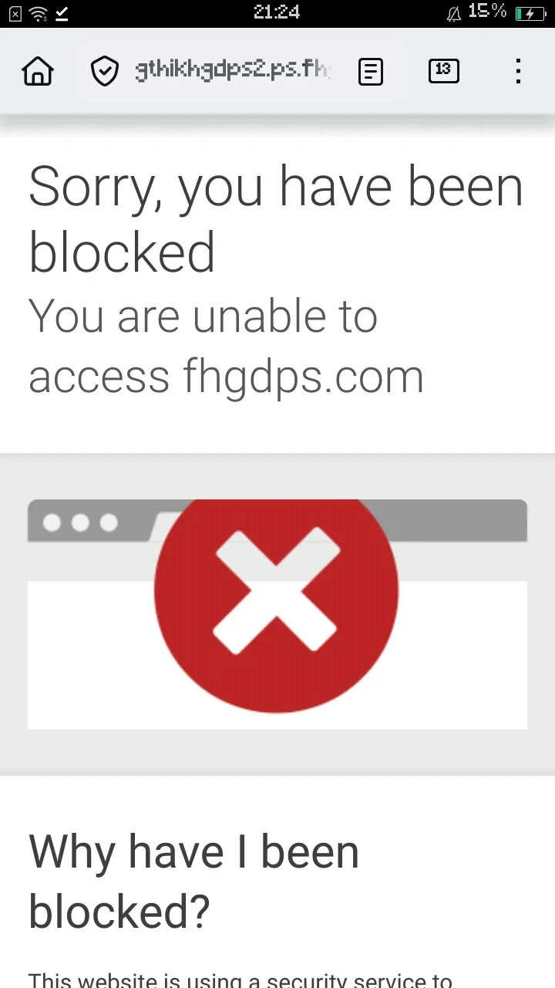Tap the 21:24 clock in status bar
The image size is (555, 988).
tap(276, 12)
